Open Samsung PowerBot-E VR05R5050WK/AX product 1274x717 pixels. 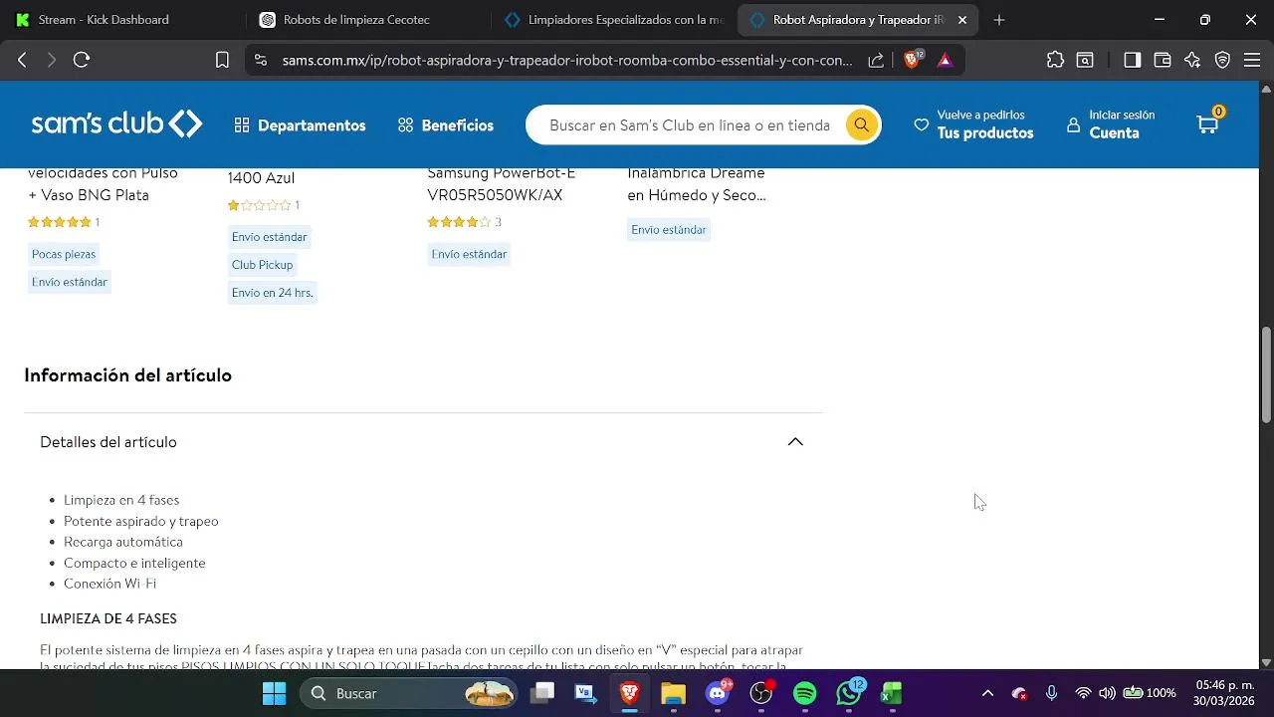pyautogui.click(x=501, y=184)
